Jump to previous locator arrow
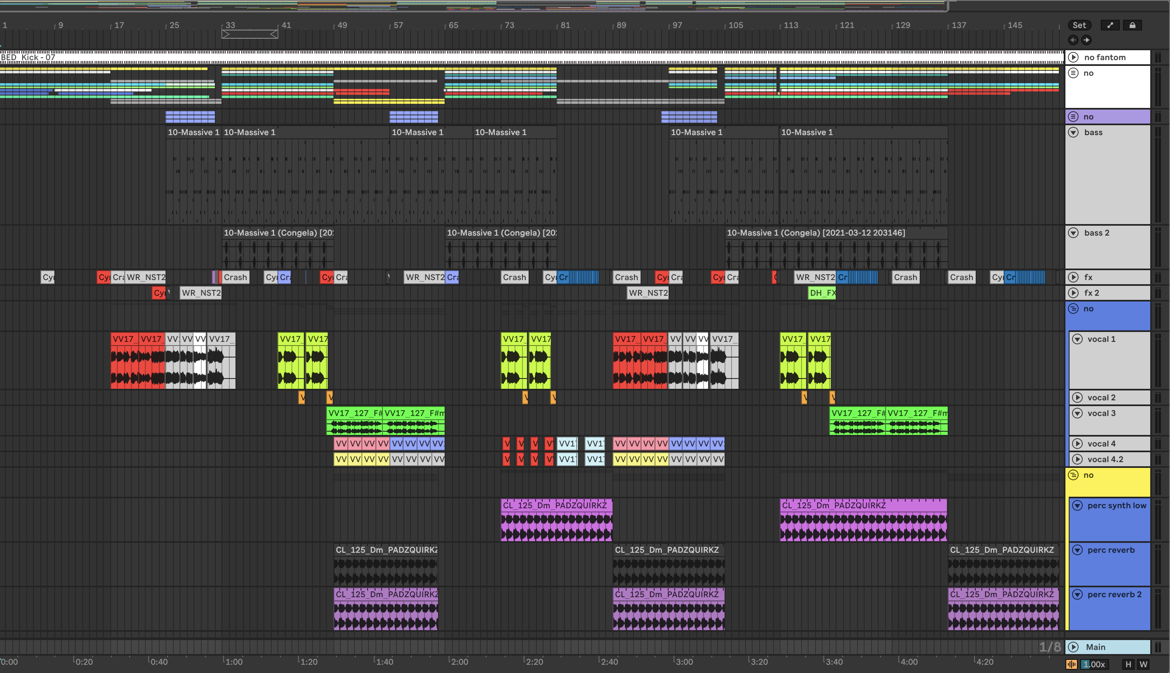The width and height of the screenshot is (1170, 673). (x=1074, y=40)
